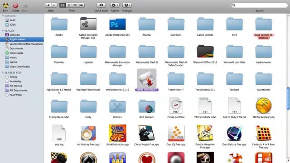The width and height of the screenshot is (290, 163).
Task: Switch to list view mode
Action: pyautogui.click(x=69, y=5)
